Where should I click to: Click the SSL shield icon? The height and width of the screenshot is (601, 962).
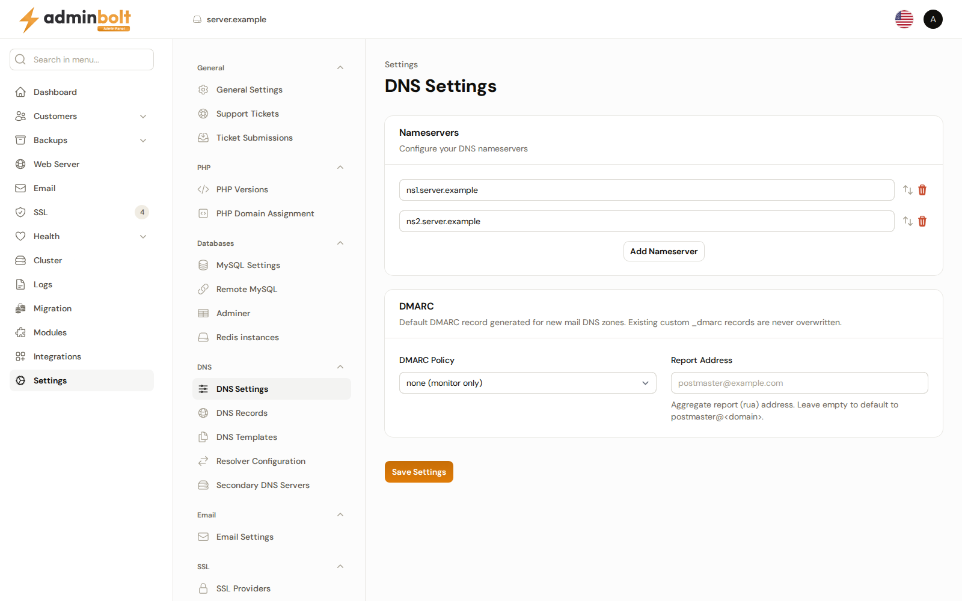20,212
